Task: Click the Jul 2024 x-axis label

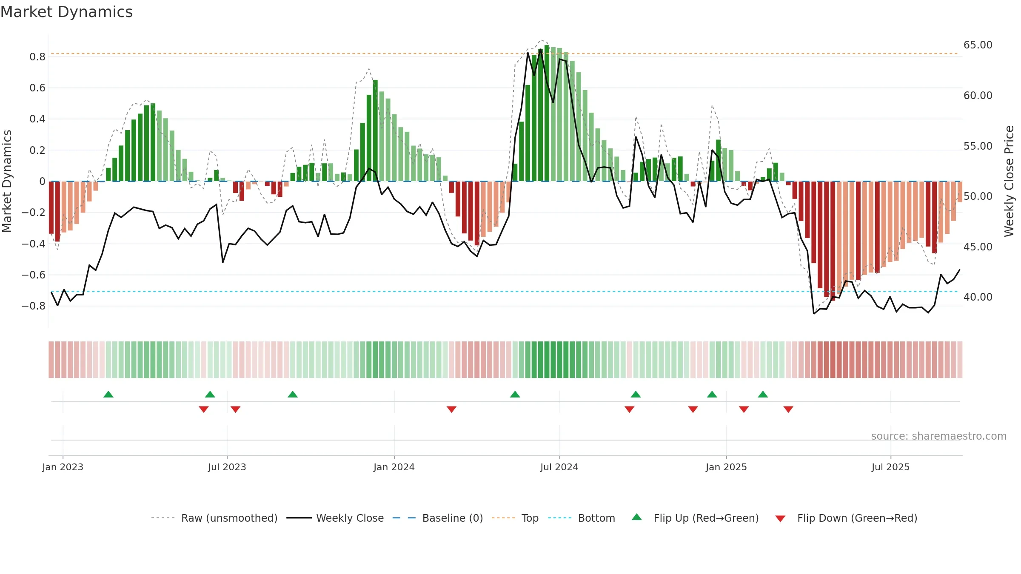Action: point(559,467)
